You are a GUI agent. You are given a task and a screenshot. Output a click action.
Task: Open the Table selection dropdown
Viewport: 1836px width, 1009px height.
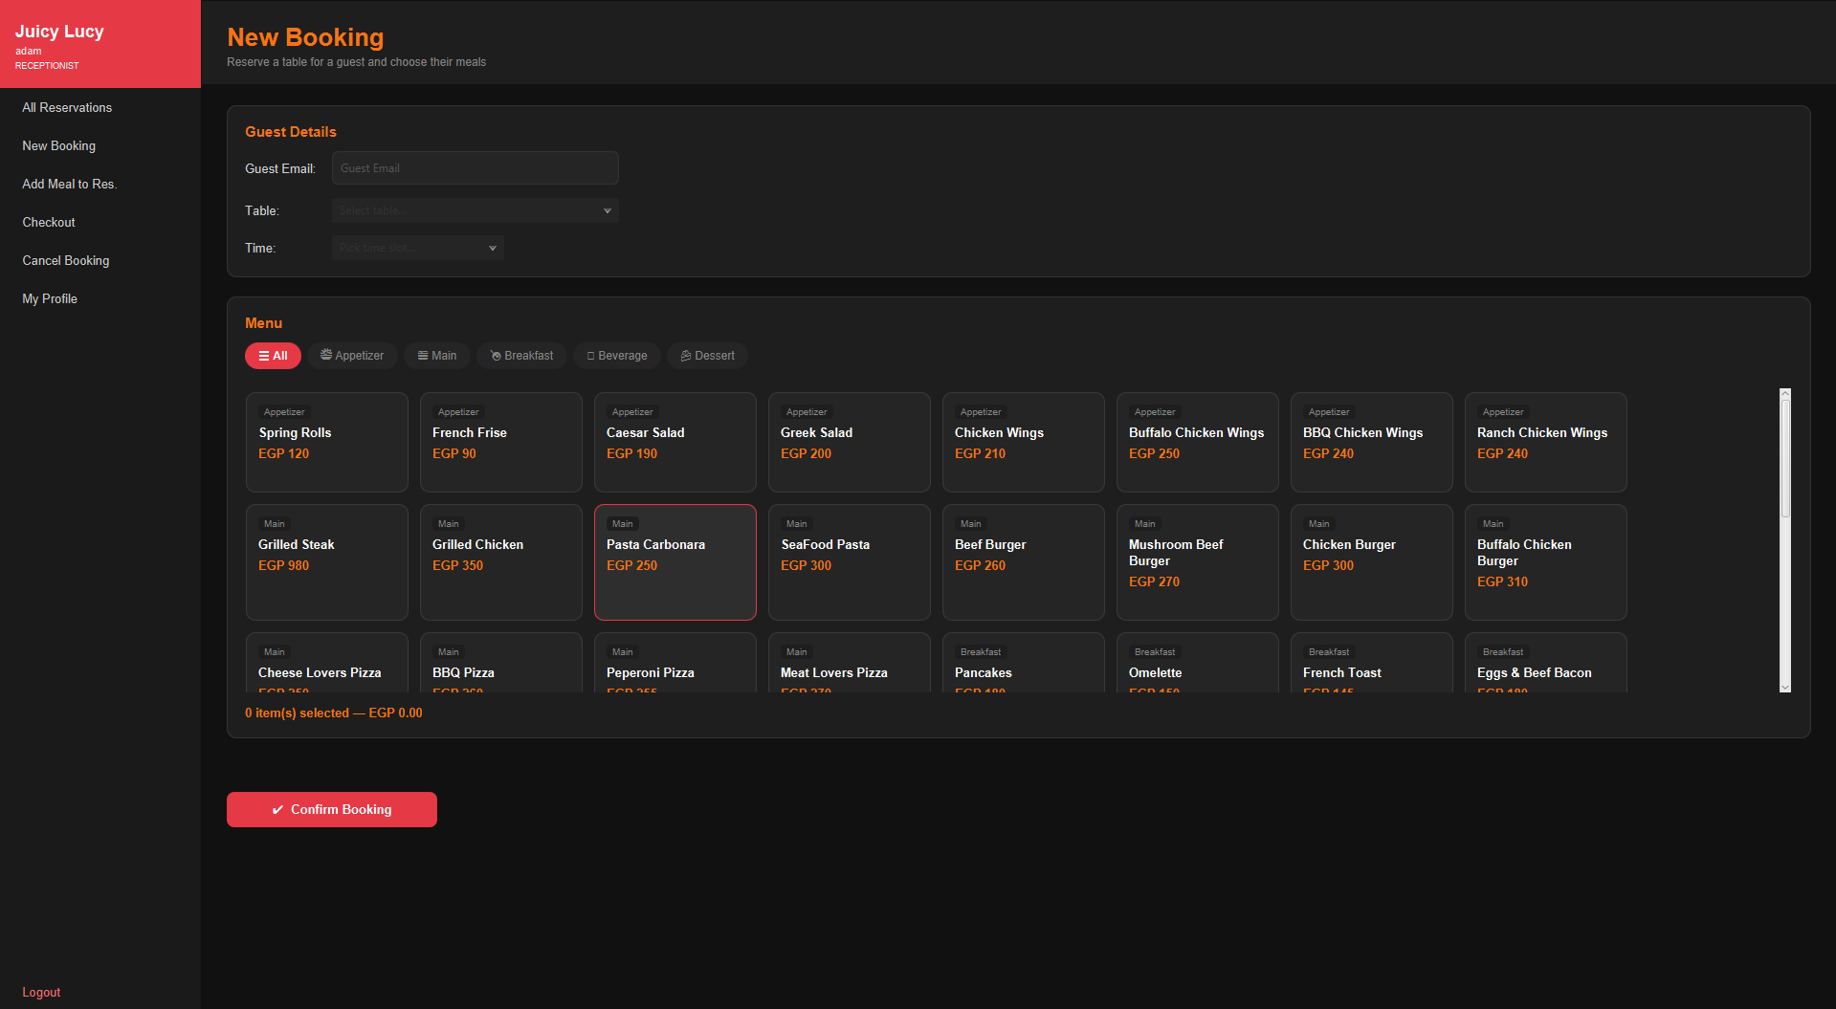pos(475,210)
